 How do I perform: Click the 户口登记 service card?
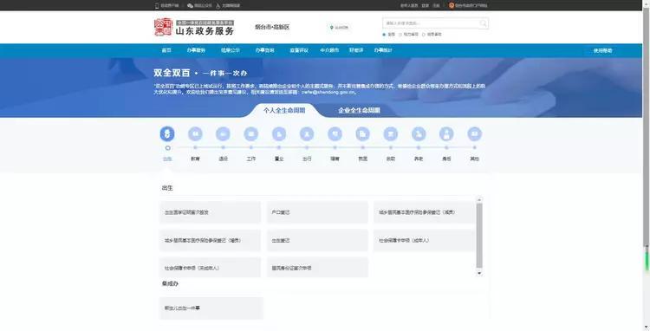coord(317,212)
